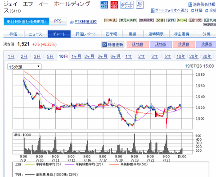Select the 6ヶ月 chart period

(115, 56)
